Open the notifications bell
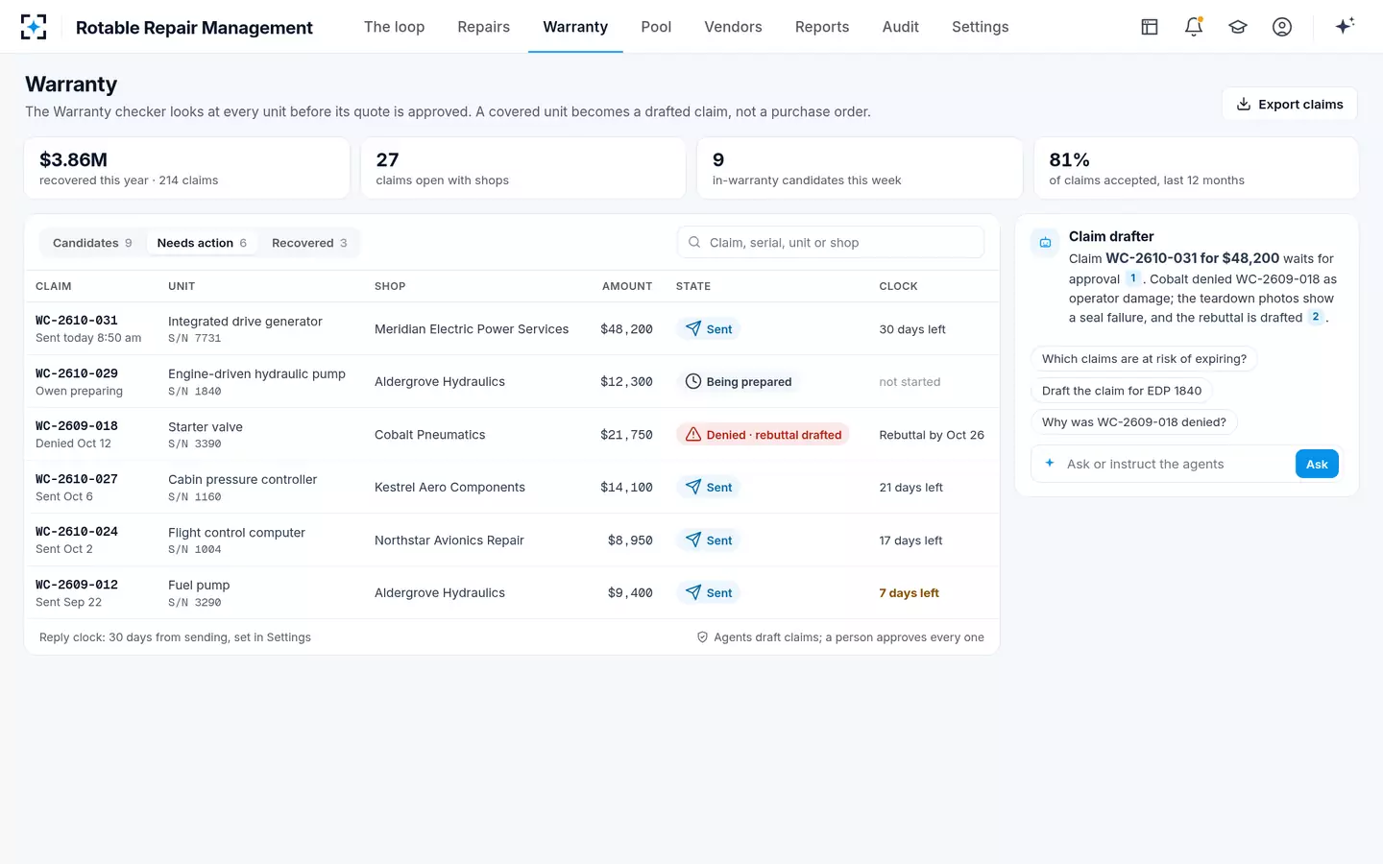 [1194, 27]
